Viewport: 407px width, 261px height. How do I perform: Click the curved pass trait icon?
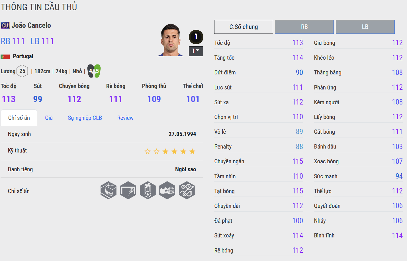pyautogui.click(x=109, y=190)
